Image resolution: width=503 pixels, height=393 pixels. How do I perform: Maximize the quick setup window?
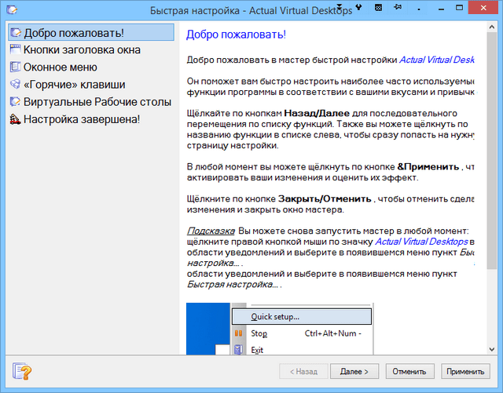coord(459,8)
